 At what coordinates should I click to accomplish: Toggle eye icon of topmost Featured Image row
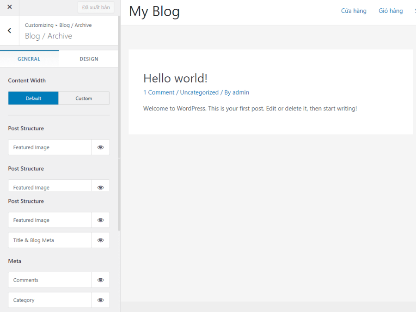coord(100,147)
